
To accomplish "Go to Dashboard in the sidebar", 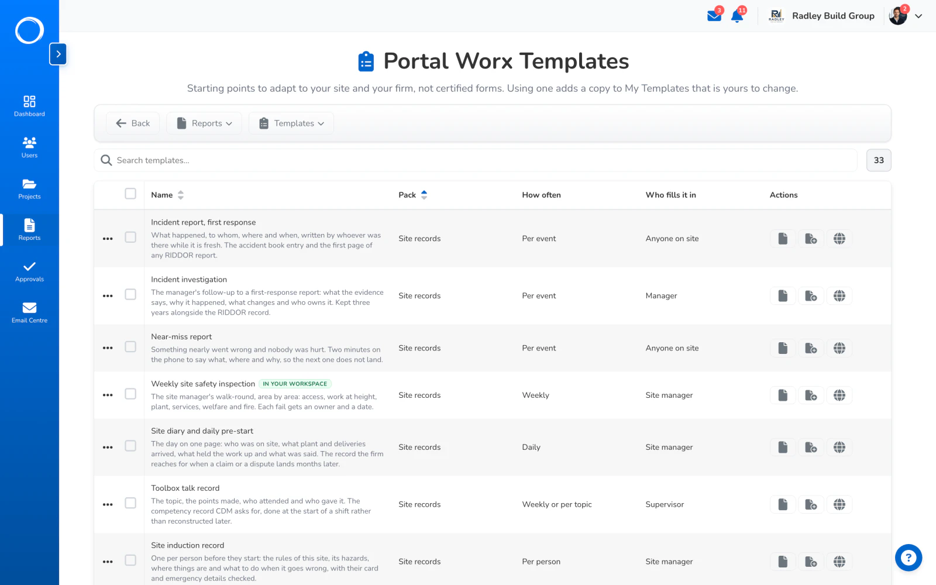I will coord(29,106).
